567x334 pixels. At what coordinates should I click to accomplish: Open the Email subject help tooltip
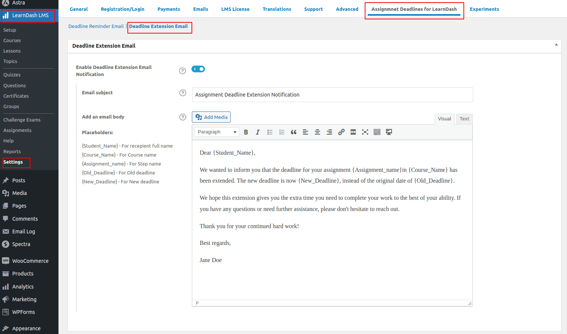(183, 93)
